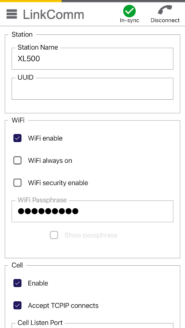Click the Accept TCPIP connects label
This screenshot has width=185, height=328.
pyautogui.click(x=63, y=305)
